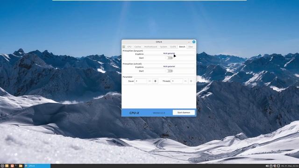This screenshot has width=299, height=168.
Task: Switch to the CPU tab
Action: coord(129,47)
